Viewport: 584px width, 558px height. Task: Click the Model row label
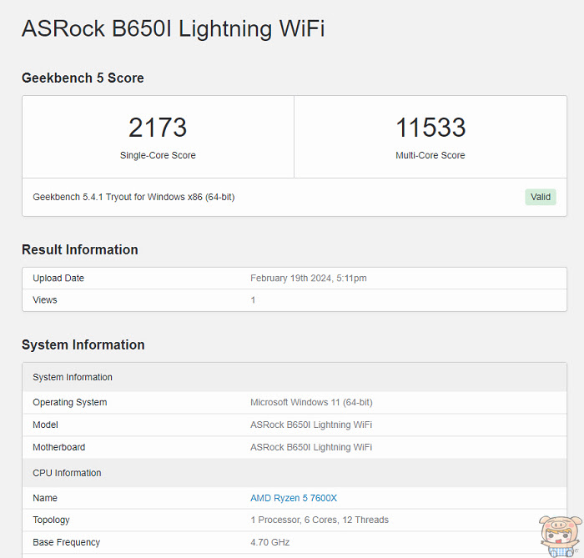(45, 425)
